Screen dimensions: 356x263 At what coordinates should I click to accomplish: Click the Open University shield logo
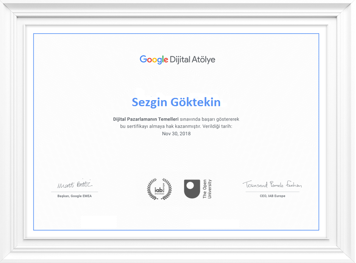pyautogui.click(x=192, y=189)
